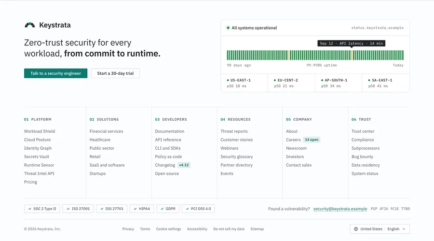Visit Runtime Sensor page
Viewport: 434px width, 241px height.
39,165
